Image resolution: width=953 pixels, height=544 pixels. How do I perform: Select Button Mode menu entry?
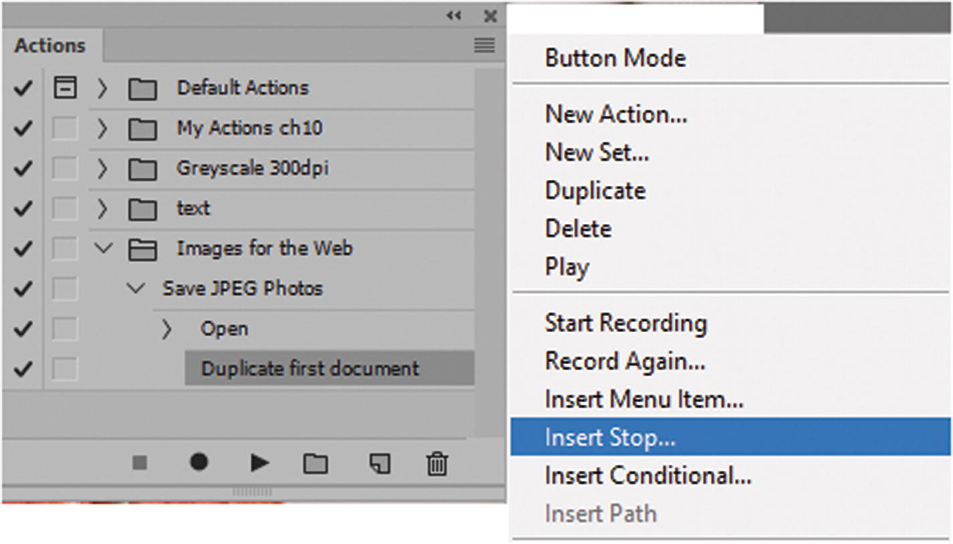coord(615,58)
